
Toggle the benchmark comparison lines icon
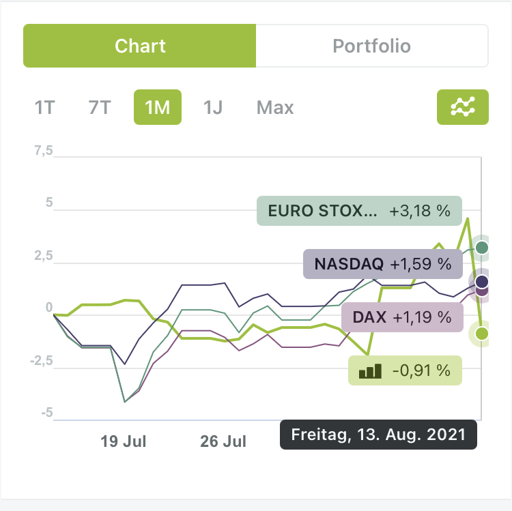pyautogui.click(x=463, y=107)
